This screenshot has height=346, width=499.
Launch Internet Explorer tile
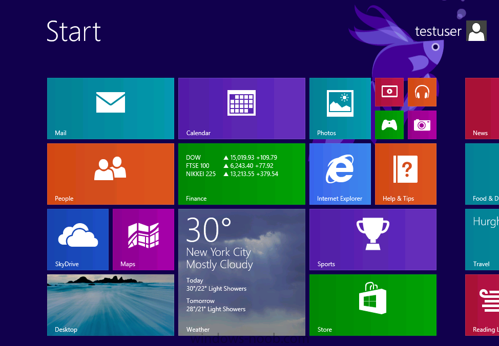tap(340, 174)
